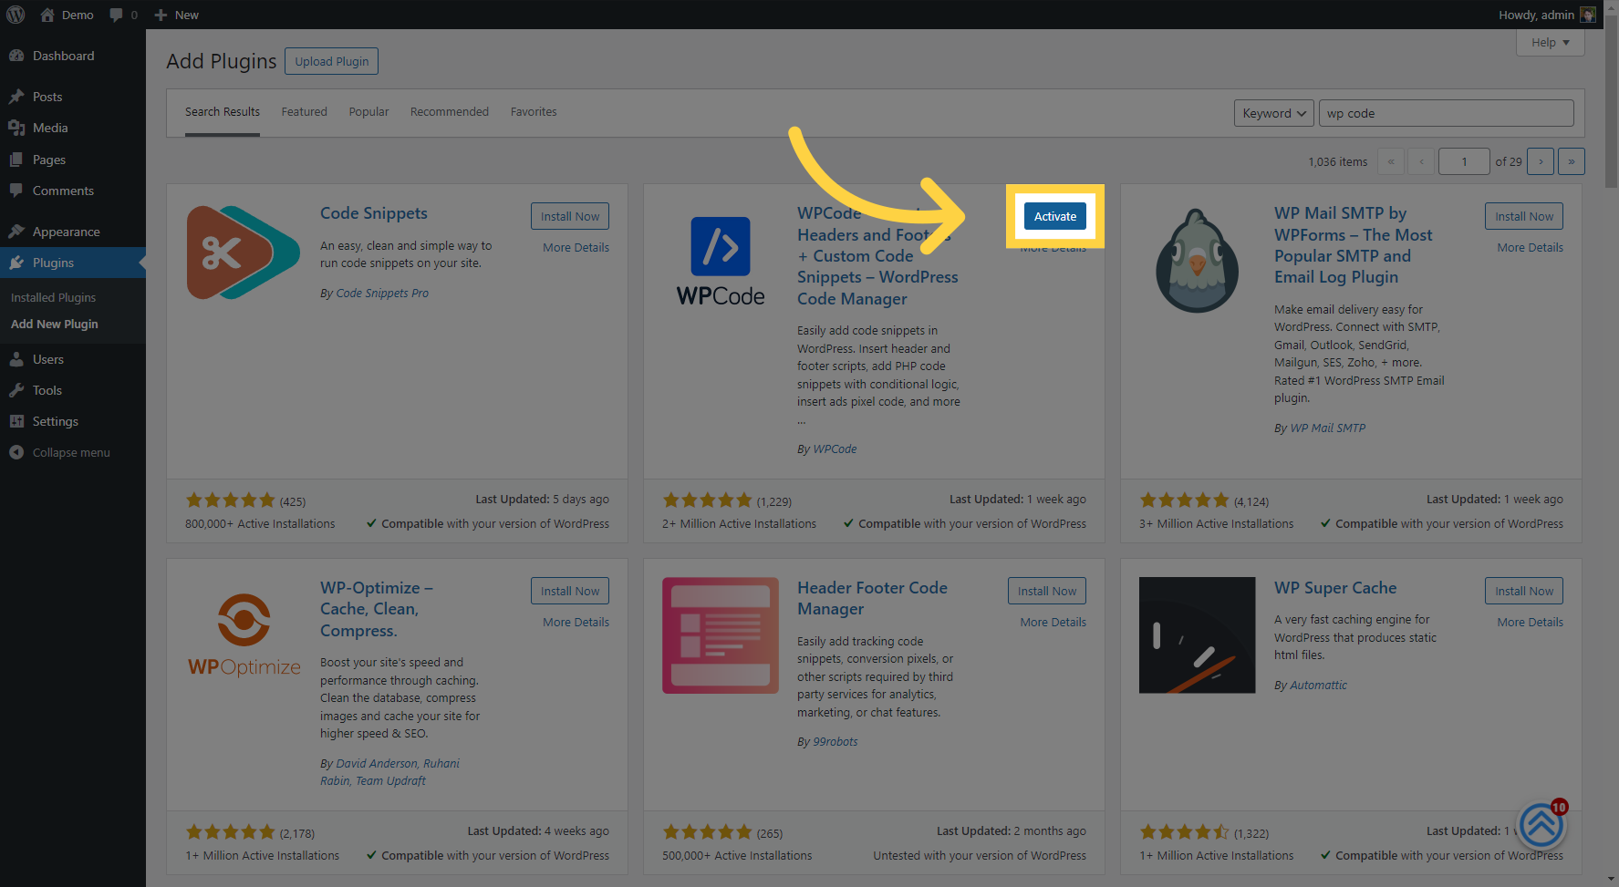
Task: Install WP Mail SMTP plugin
Action: 1524,216
